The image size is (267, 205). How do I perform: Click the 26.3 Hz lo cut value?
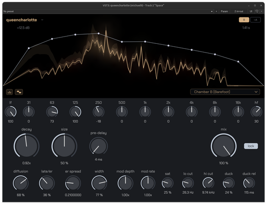click(x=188, y=192)
